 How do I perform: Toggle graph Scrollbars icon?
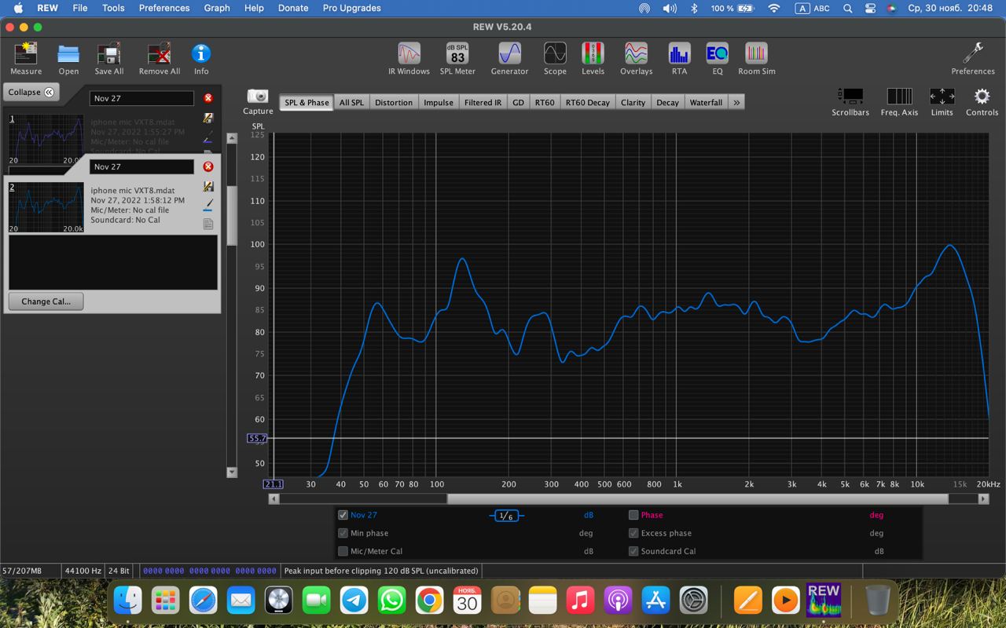click(850, 96)
